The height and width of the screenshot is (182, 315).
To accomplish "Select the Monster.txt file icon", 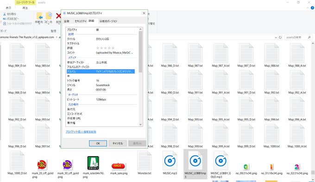I will 145,161.
